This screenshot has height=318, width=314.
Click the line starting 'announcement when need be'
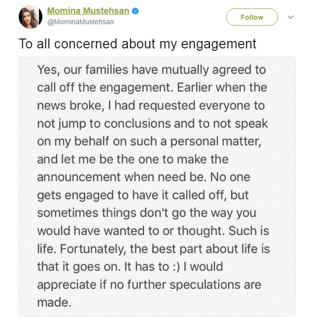click(143, 177)
